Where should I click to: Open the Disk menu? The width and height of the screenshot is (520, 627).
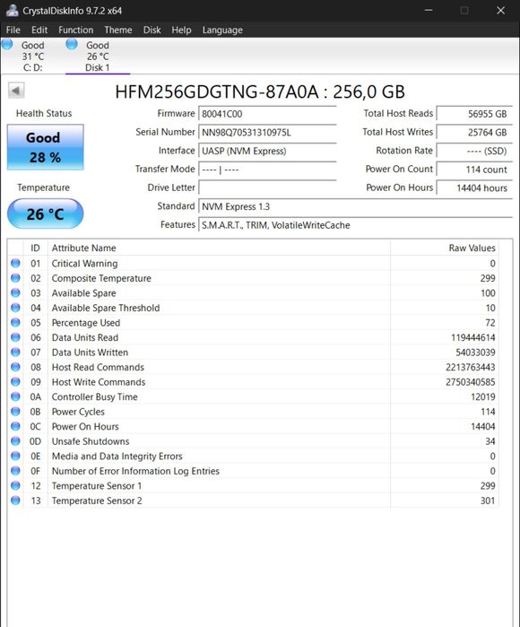152,30
